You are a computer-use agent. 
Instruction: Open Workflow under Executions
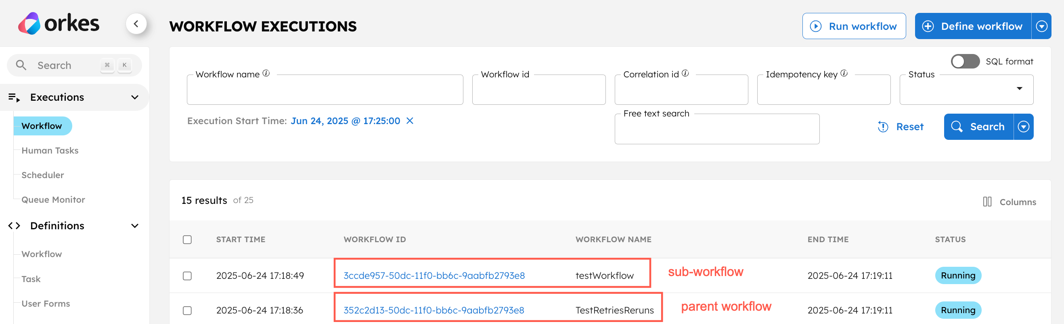(x=42, y=126)
